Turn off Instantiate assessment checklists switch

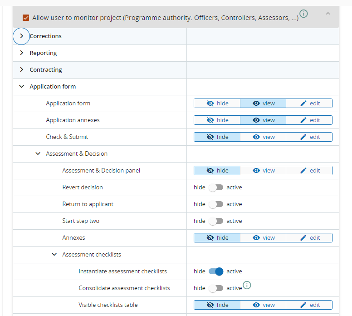pos(216,272)
